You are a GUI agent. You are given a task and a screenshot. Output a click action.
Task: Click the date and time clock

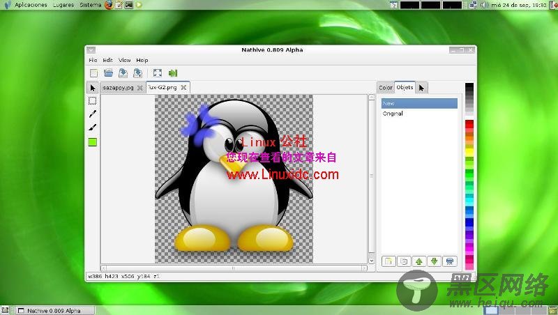pyautogui.click(x=518, y=5)
